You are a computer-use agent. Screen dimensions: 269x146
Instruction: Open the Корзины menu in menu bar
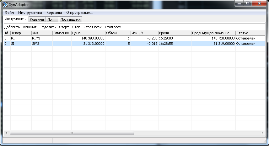click(54, 13)
